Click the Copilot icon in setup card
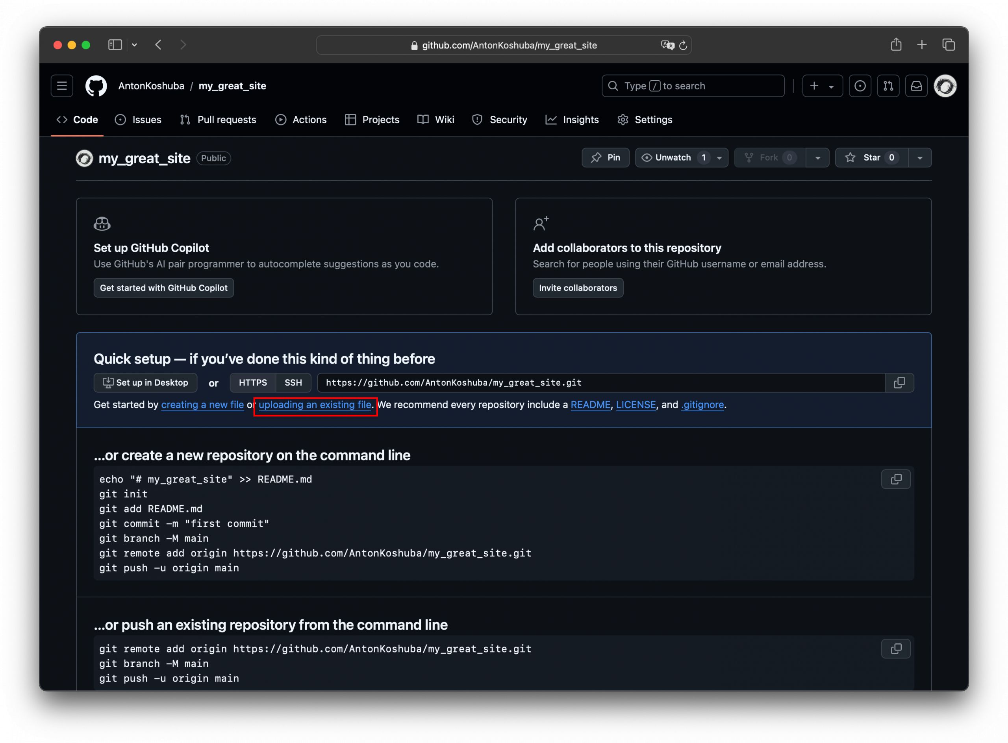 (102, 224)
